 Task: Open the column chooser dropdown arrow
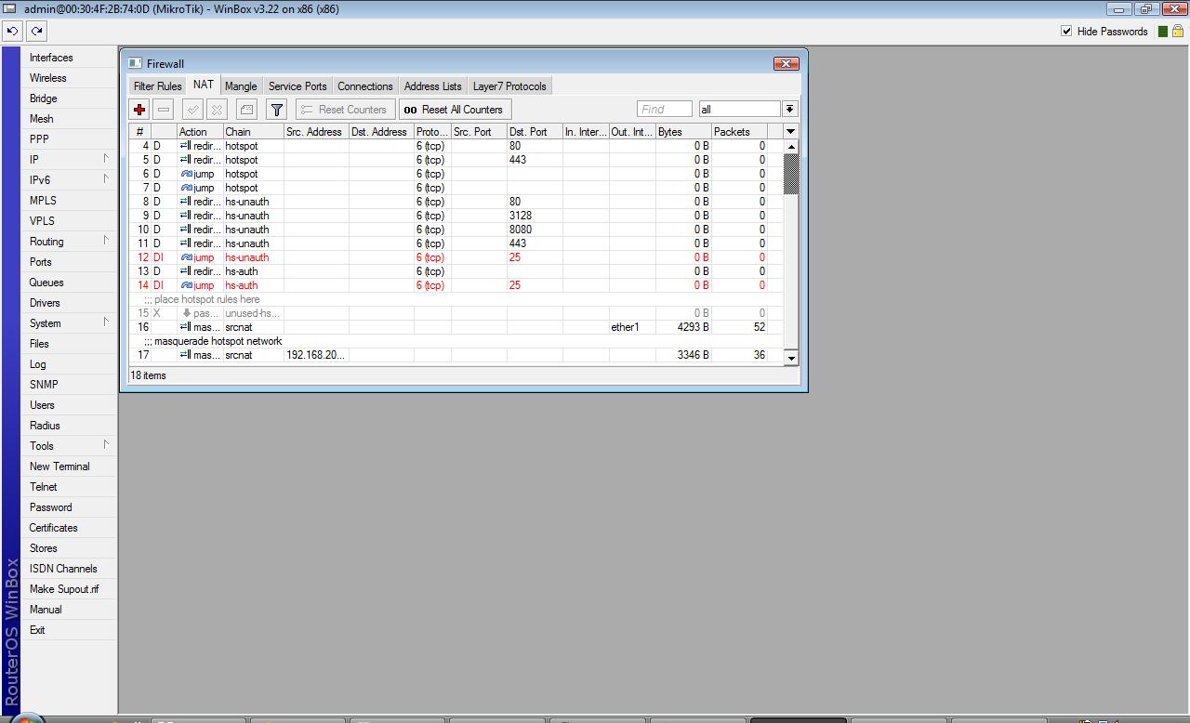tap(790, 132)
